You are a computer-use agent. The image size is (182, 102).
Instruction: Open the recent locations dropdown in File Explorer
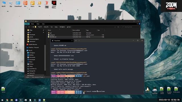pos(31,27)
